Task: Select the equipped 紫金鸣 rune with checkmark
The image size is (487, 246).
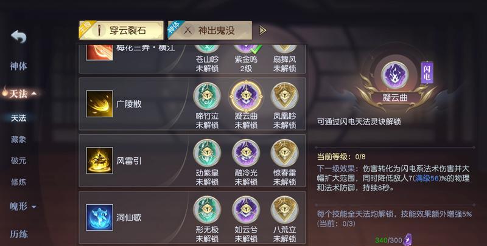Action: pyautogui.click(x=247, y=49)
